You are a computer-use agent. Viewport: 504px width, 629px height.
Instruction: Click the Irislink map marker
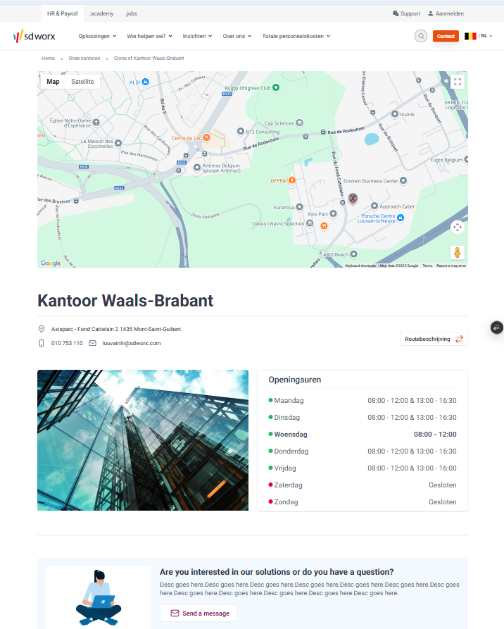394,114
